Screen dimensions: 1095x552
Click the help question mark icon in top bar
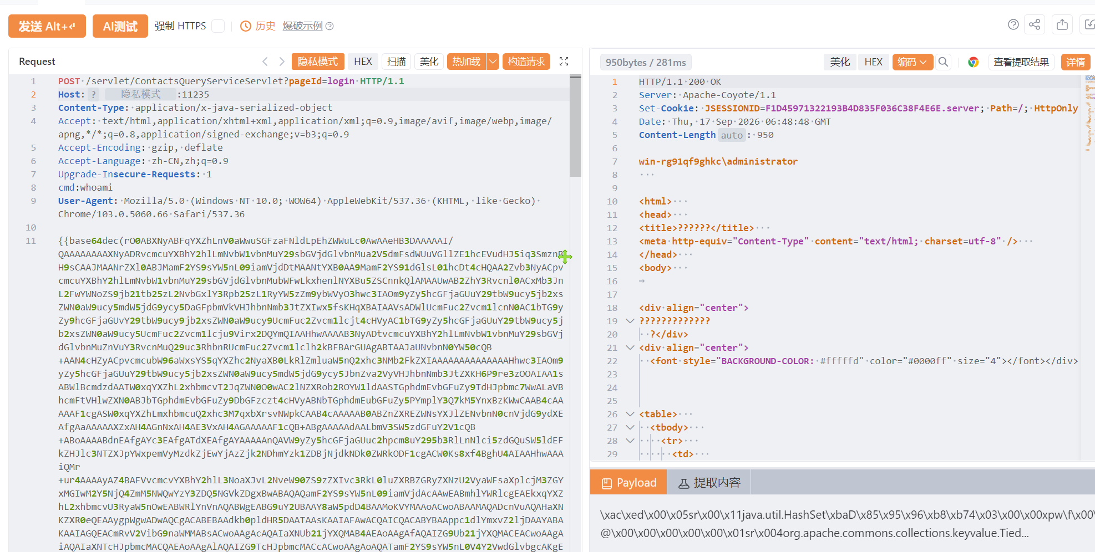pyautogui.click(x=1013, y=24)
